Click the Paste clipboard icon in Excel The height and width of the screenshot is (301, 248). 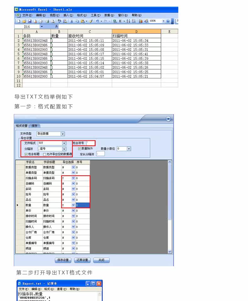[83, 21]
